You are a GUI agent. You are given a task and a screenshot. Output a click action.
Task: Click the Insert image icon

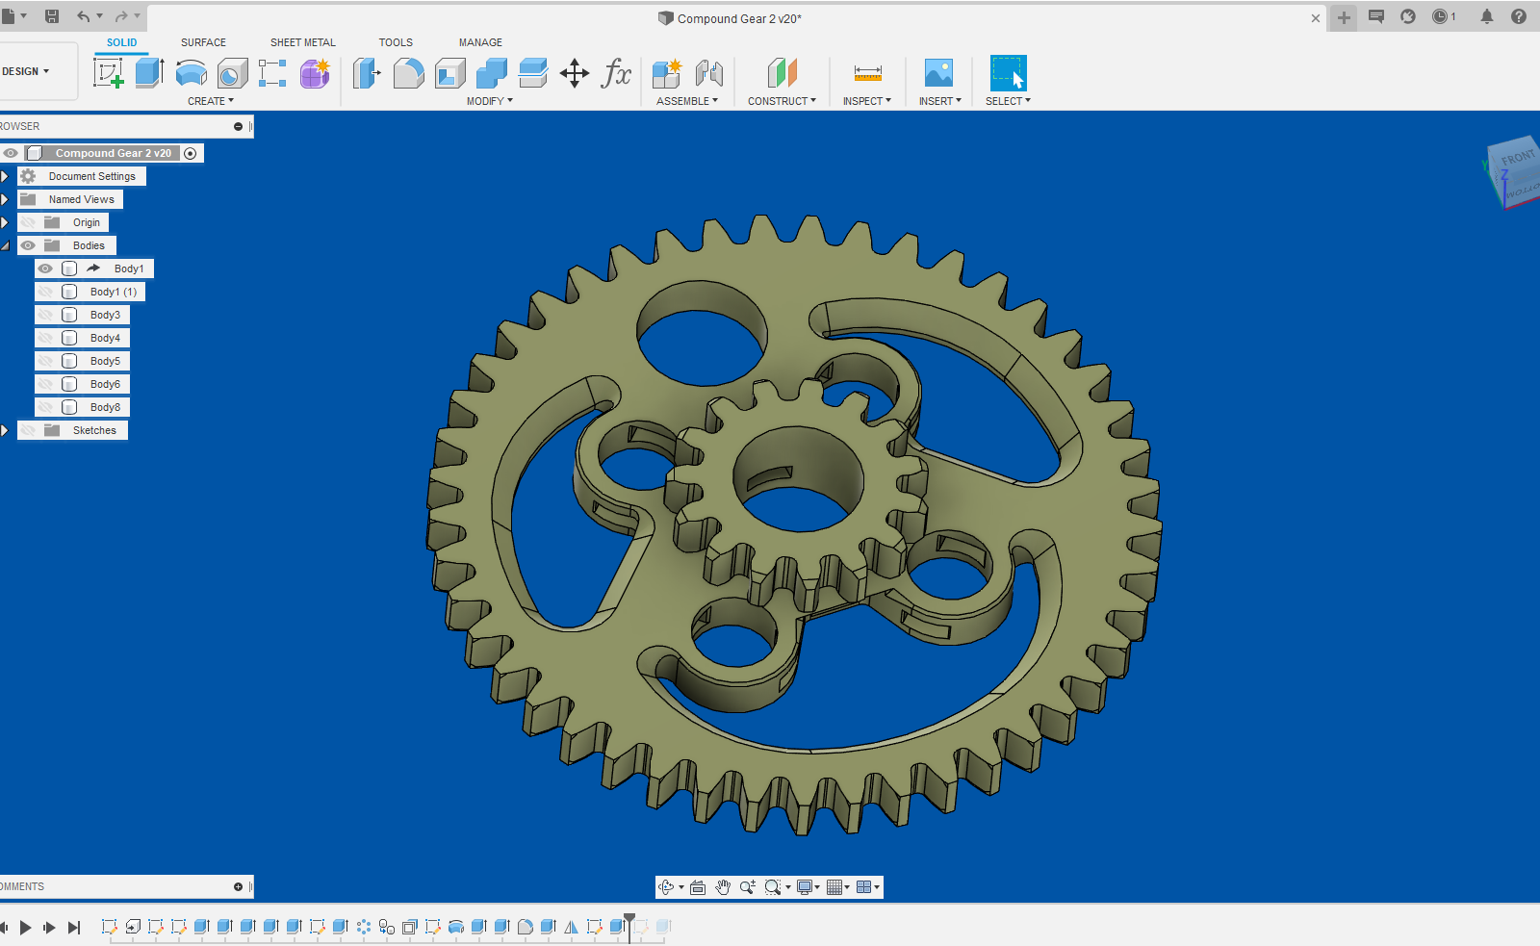(938, 73)
